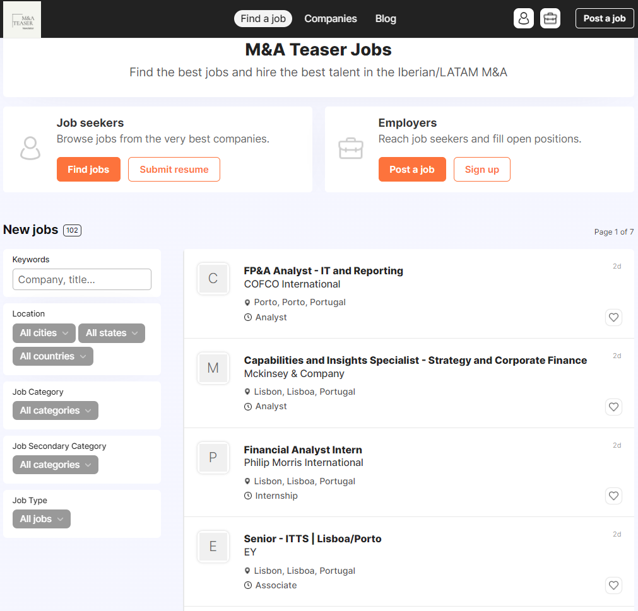Click the Page 1 of 7 indicator

(x=614, y=231)
